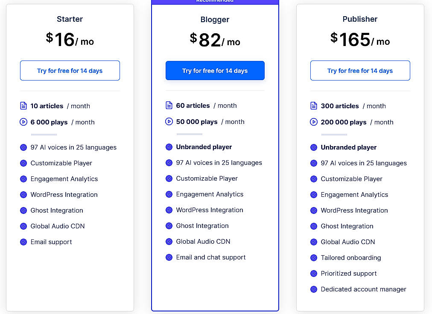Click the checkmark beside Global Audio CDN on Blogger

[169, 242]
